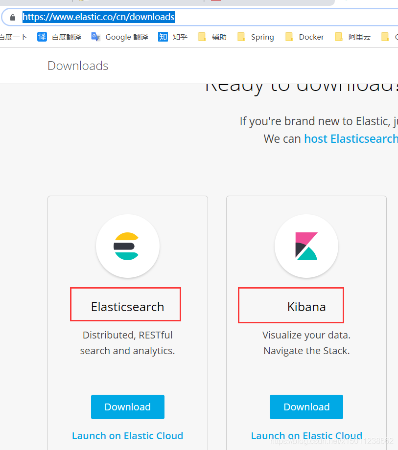Image resolution: width=398 pixels, height=450 pixels.
Task: Launch Elasticsearch on Elastic Cloud link
Action: pos(127,436)
